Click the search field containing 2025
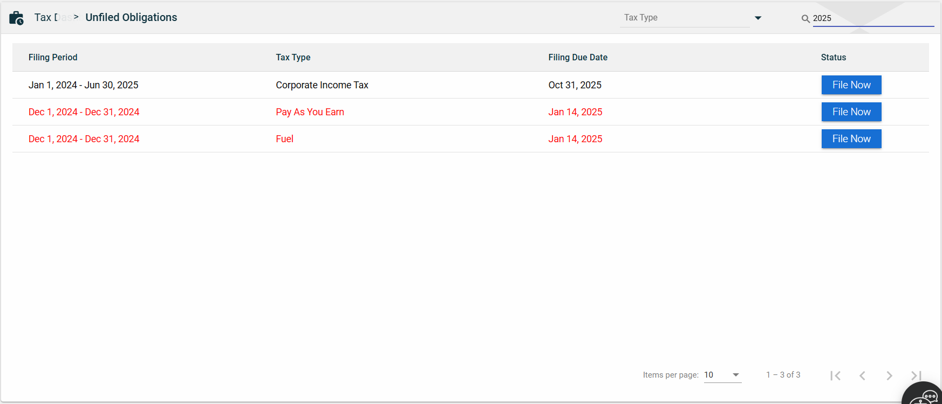 click(x=871, y=18)
